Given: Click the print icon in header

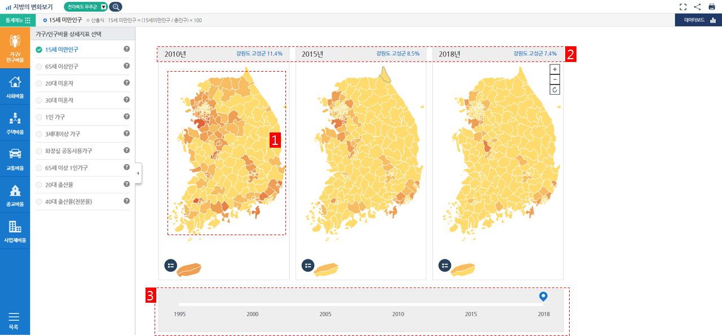Looking at the screenshot, I should click(x=712, y=7).
